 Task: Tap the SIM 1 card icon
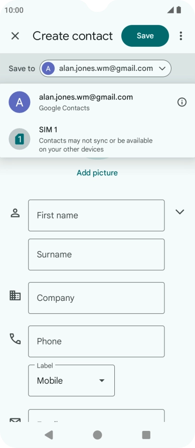click(20, 139)
